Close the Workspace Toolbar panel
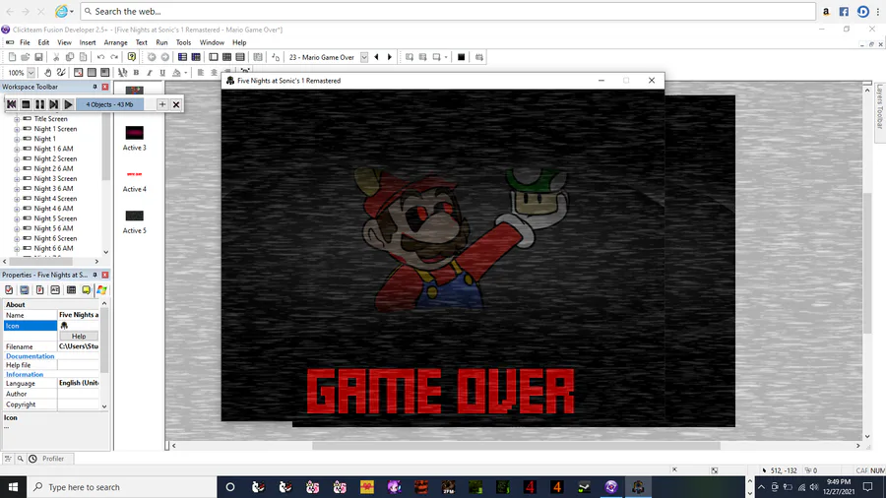Image resolution: width=886 pixels, height=498 pixels. [x=105, y=87]
